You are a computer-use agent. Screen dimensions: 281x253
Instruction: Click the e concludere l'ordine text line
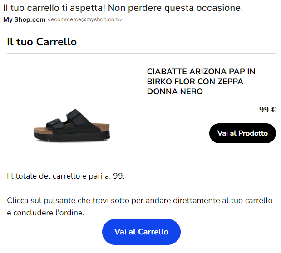coord(45,213)
